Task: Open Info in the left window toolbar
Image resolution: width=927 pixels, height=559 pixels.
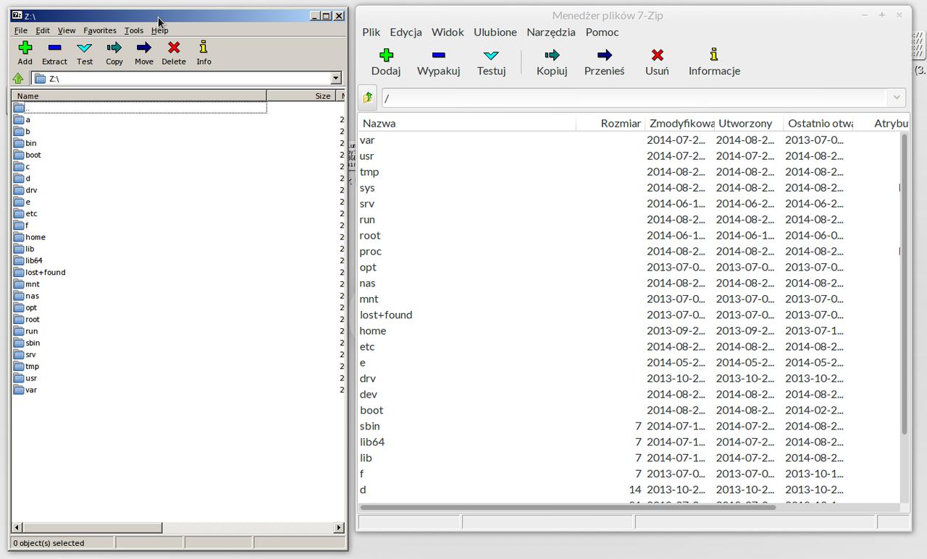Action: 204,48
